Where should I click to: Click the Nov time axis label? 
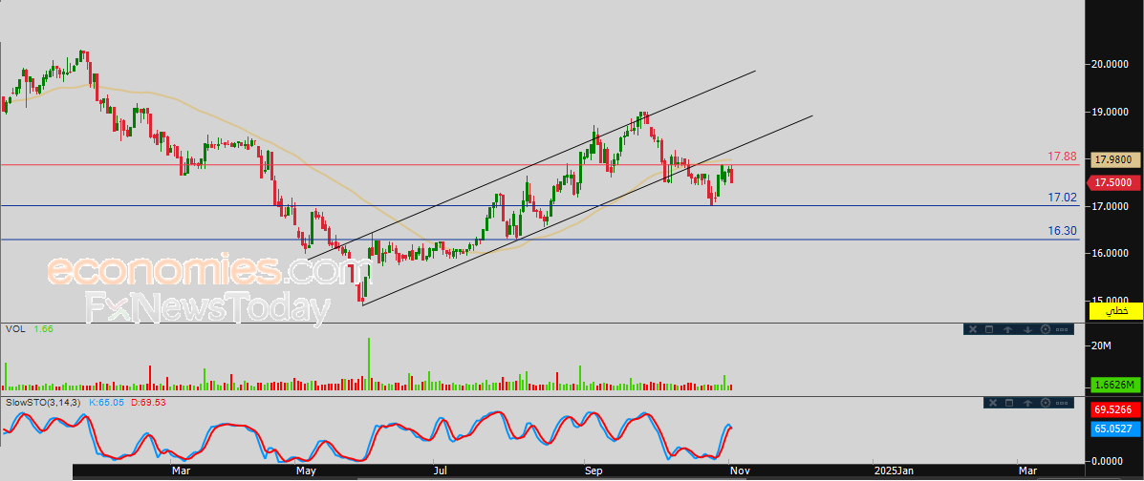pos(739,471)
